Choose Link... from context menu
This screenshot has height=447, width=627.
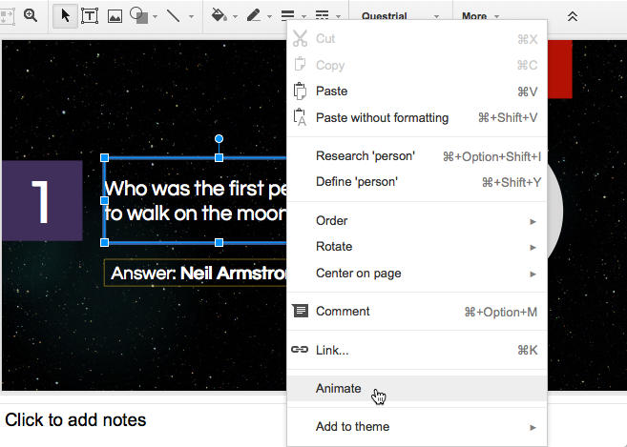coord(417,350)
